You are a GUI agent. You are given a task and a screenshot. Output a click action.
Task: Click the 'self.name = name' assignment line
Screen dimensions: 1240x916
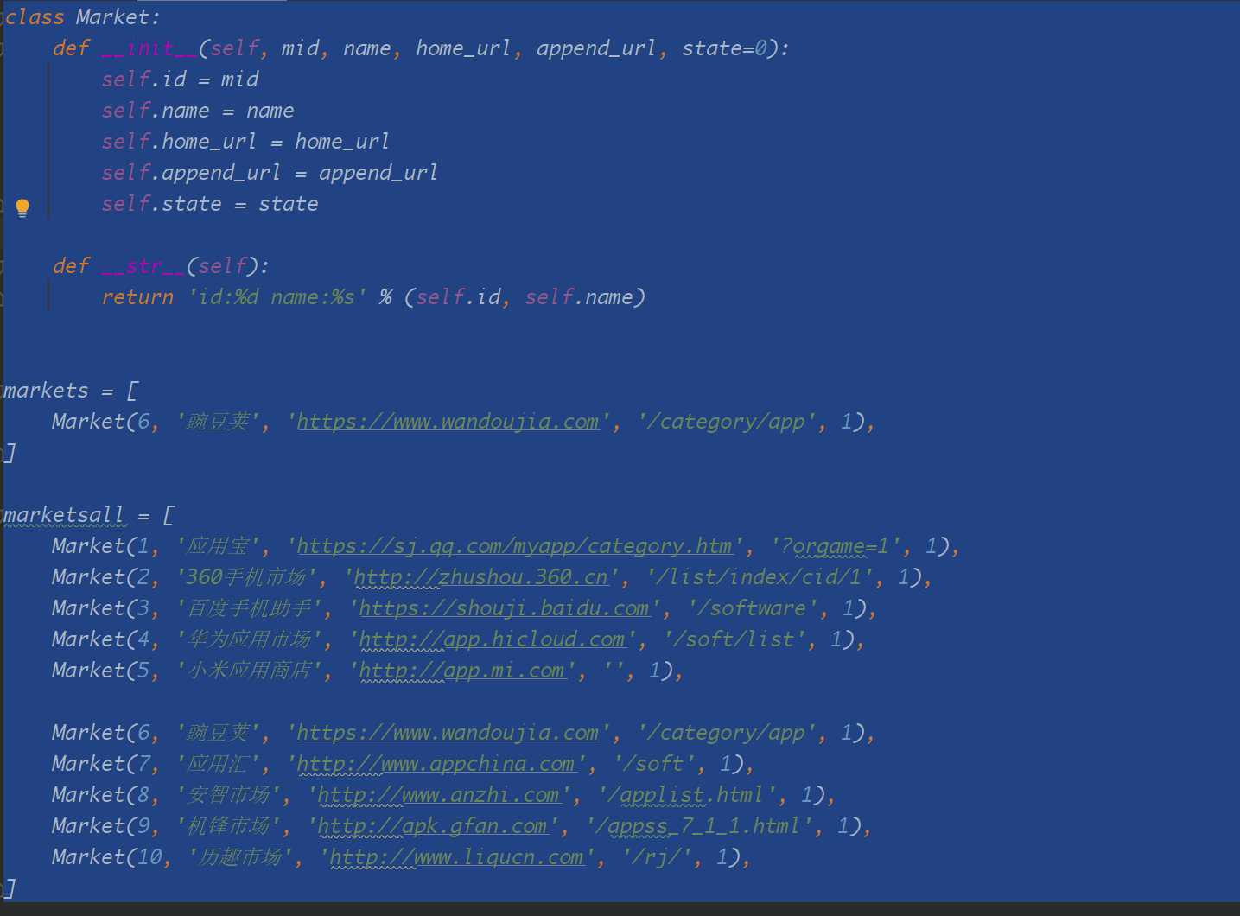point(198,111)
